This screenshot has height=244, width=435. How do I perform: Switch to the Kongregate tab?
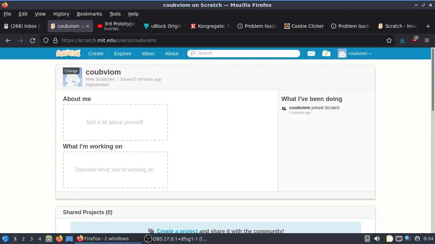pyautogui.click(x=210, y=26)
